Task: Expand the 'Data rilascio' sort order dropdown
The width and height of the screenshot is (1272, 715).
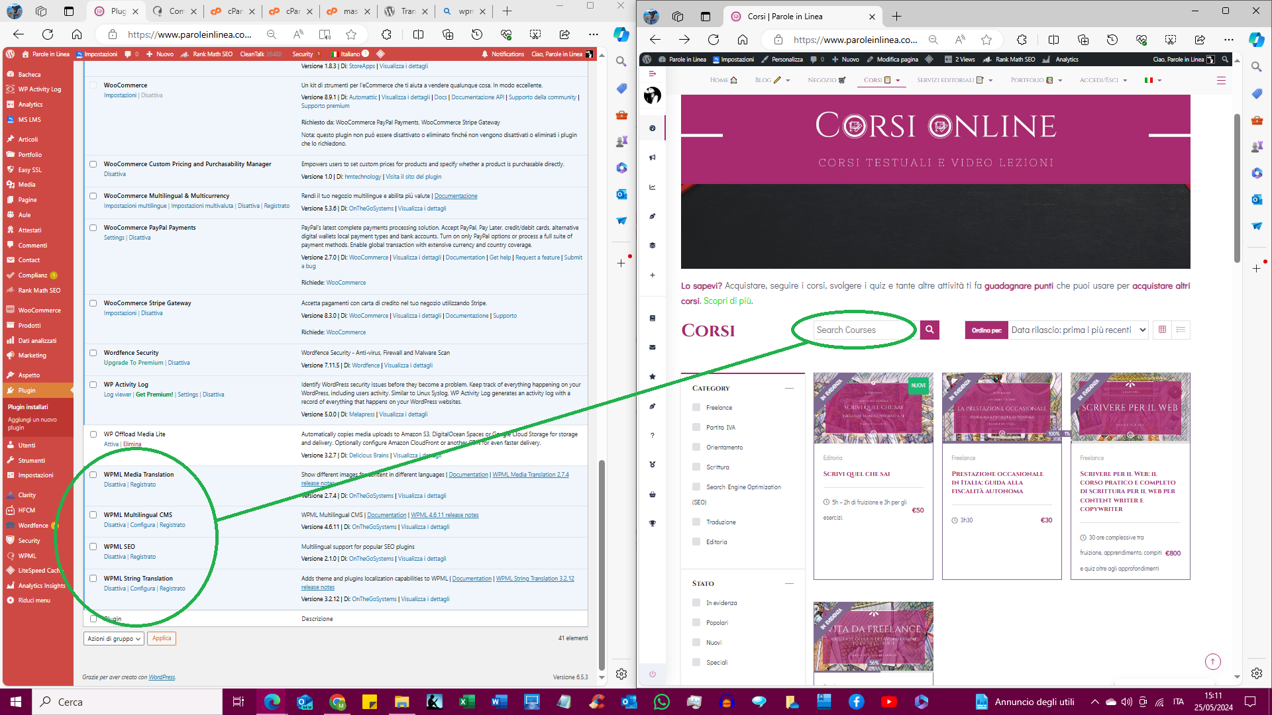Action: (x=1078, y=330)
